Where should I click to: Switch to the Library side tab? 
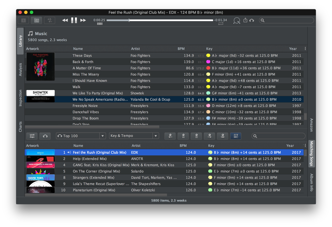(20, 41)
